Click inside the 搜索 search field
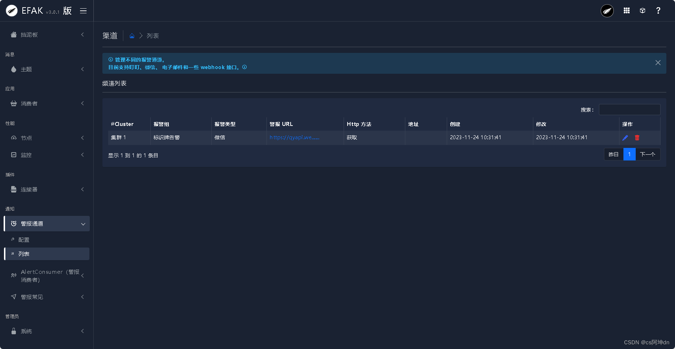675x349 pixels. pos(629,109)
